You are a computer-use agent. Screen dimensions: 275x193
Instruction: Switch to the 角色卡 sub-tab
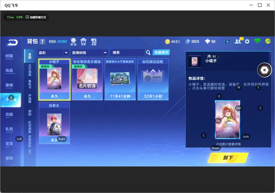coord(30,84)
